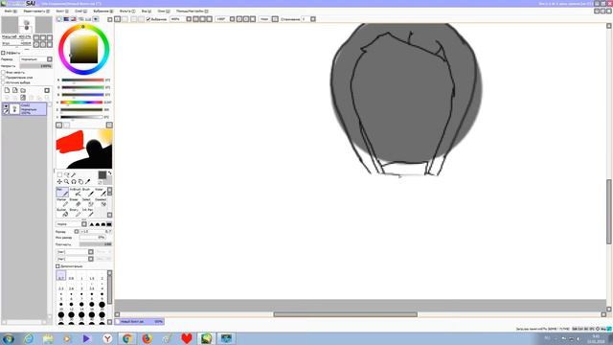Activate the move layer tool
The image size is (613, 345).
coord(59,181)
